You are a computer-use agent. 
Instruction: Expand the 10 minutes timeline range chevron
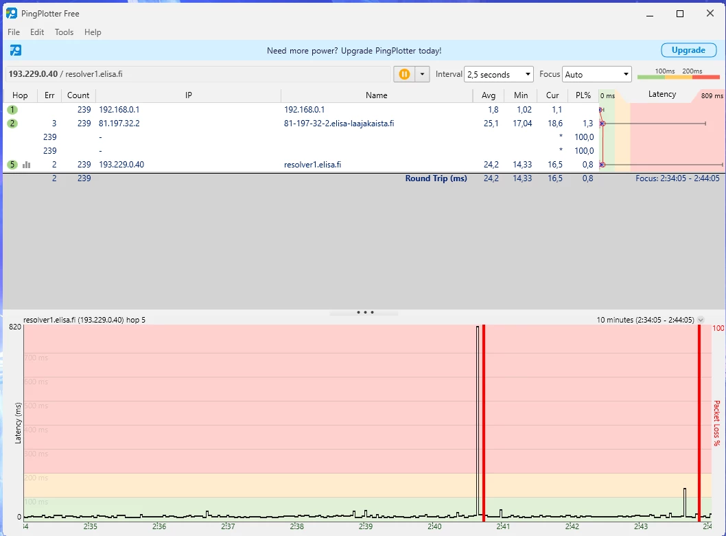point(701,320)
